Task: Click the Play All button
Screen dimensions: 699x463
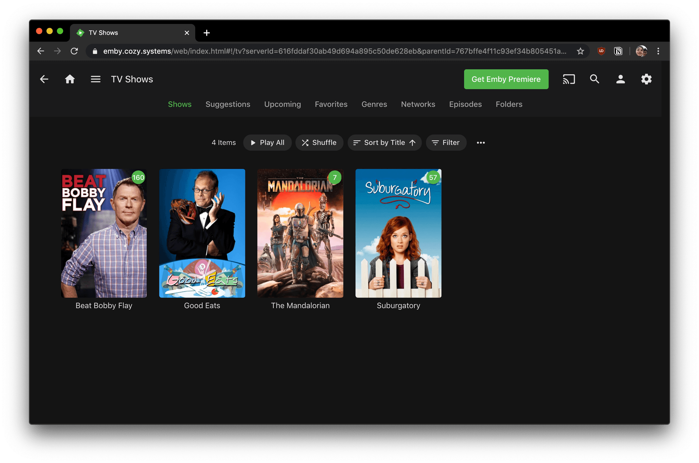Action: point(267,143)
